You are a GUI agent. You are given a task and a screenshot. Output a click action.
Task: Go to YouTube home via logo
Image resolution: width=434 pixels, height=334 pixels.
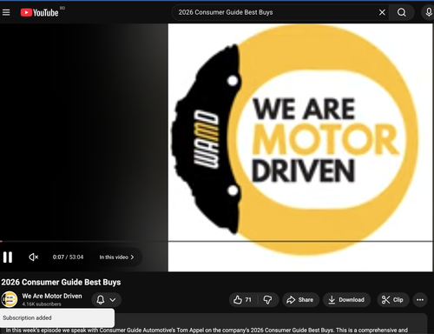tap(40, 12)
